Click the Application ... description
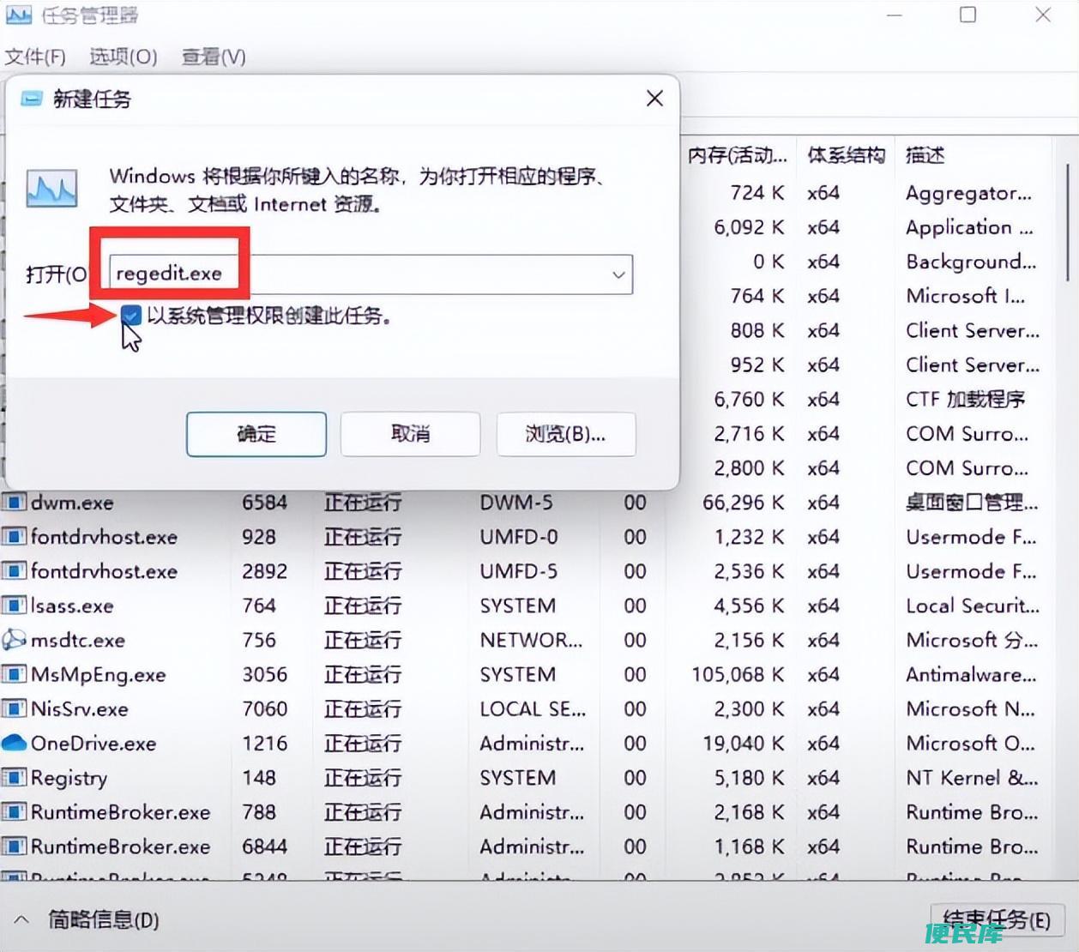This screenshot has height=952, width=1079. pos(969,227)
